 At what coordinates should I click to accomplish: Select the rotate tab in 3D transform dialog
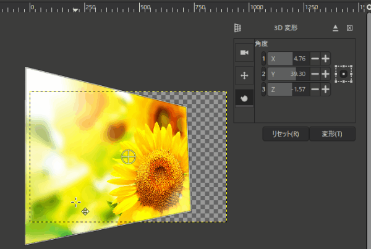(244, 98)
